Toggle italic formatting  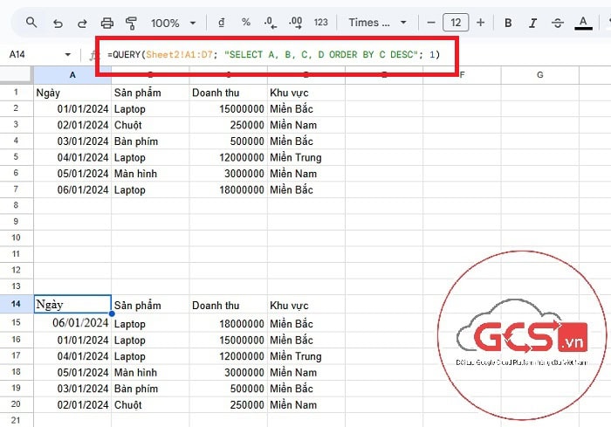click(x=532, y=23)
